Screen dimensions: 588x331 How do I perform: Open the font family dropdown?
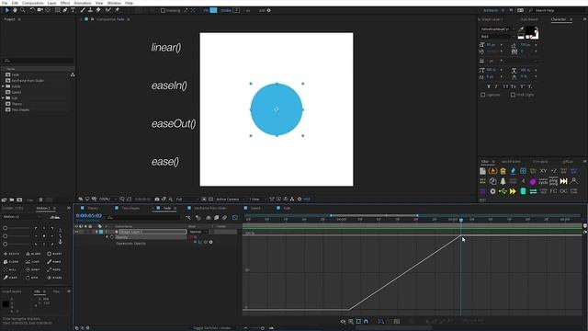498,29
